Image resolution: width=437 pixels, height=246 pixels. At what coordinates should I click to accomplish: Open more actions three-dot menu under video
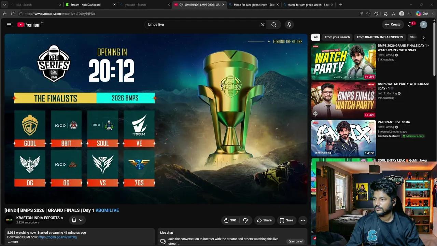tap(303, 220)
